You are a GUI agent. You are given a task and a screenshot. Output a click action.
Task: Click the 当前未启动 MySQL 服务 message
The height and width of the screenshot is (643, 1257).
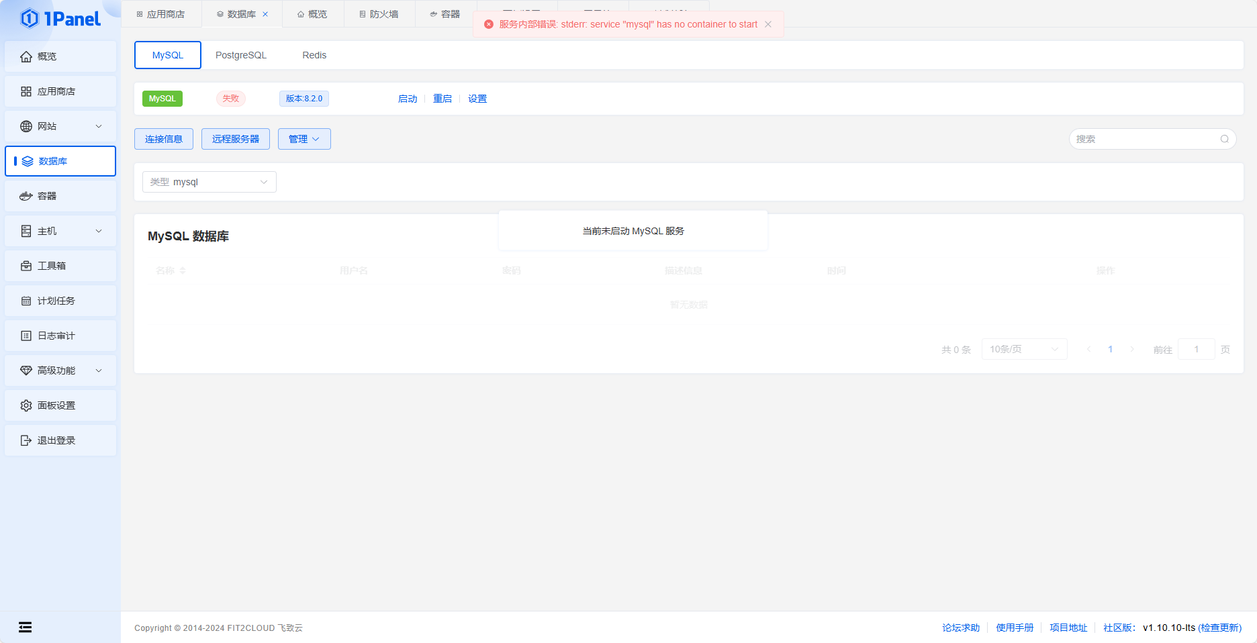click(633, 231)
